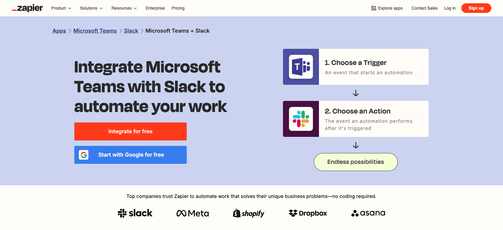The image size is (503, 230).
Task: Click the Endless possibilities pill
Action: coord(356,162)
